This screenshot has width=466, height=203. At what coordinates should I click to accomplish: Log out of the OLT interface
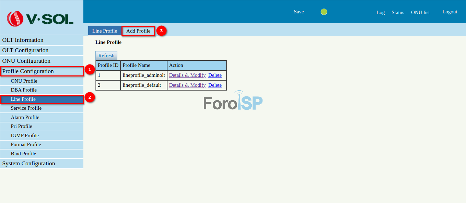[450, 12]
